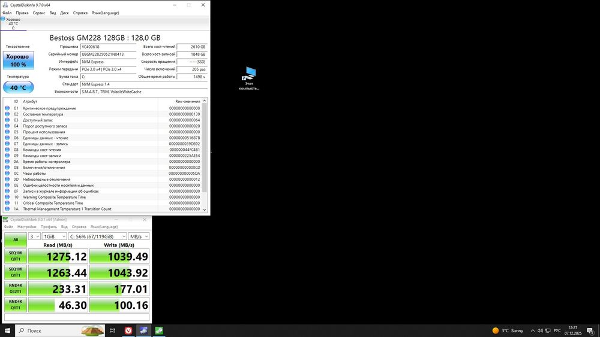600x337 pixels.
Task: Show hidden tray icons chevron
Action: click(x=532, y=330)
